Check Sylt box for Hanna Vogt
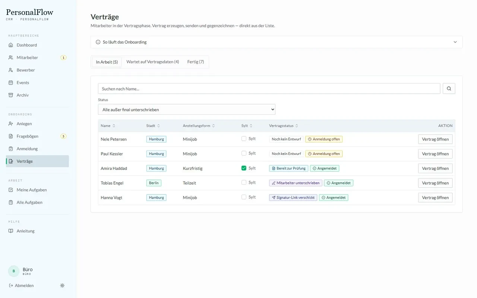Screen dimensions: 477x298 tap(244, 197)
